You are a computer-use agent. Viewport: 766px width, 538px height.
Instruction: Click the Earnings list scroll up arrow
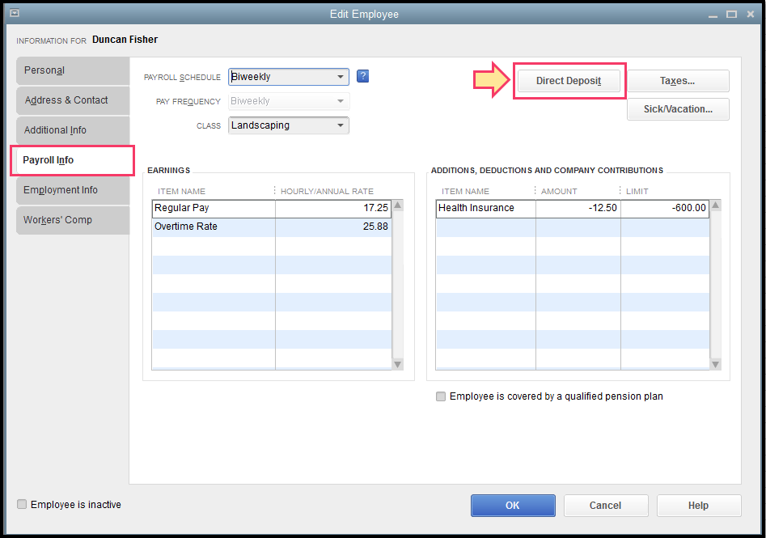coord(398,205)
